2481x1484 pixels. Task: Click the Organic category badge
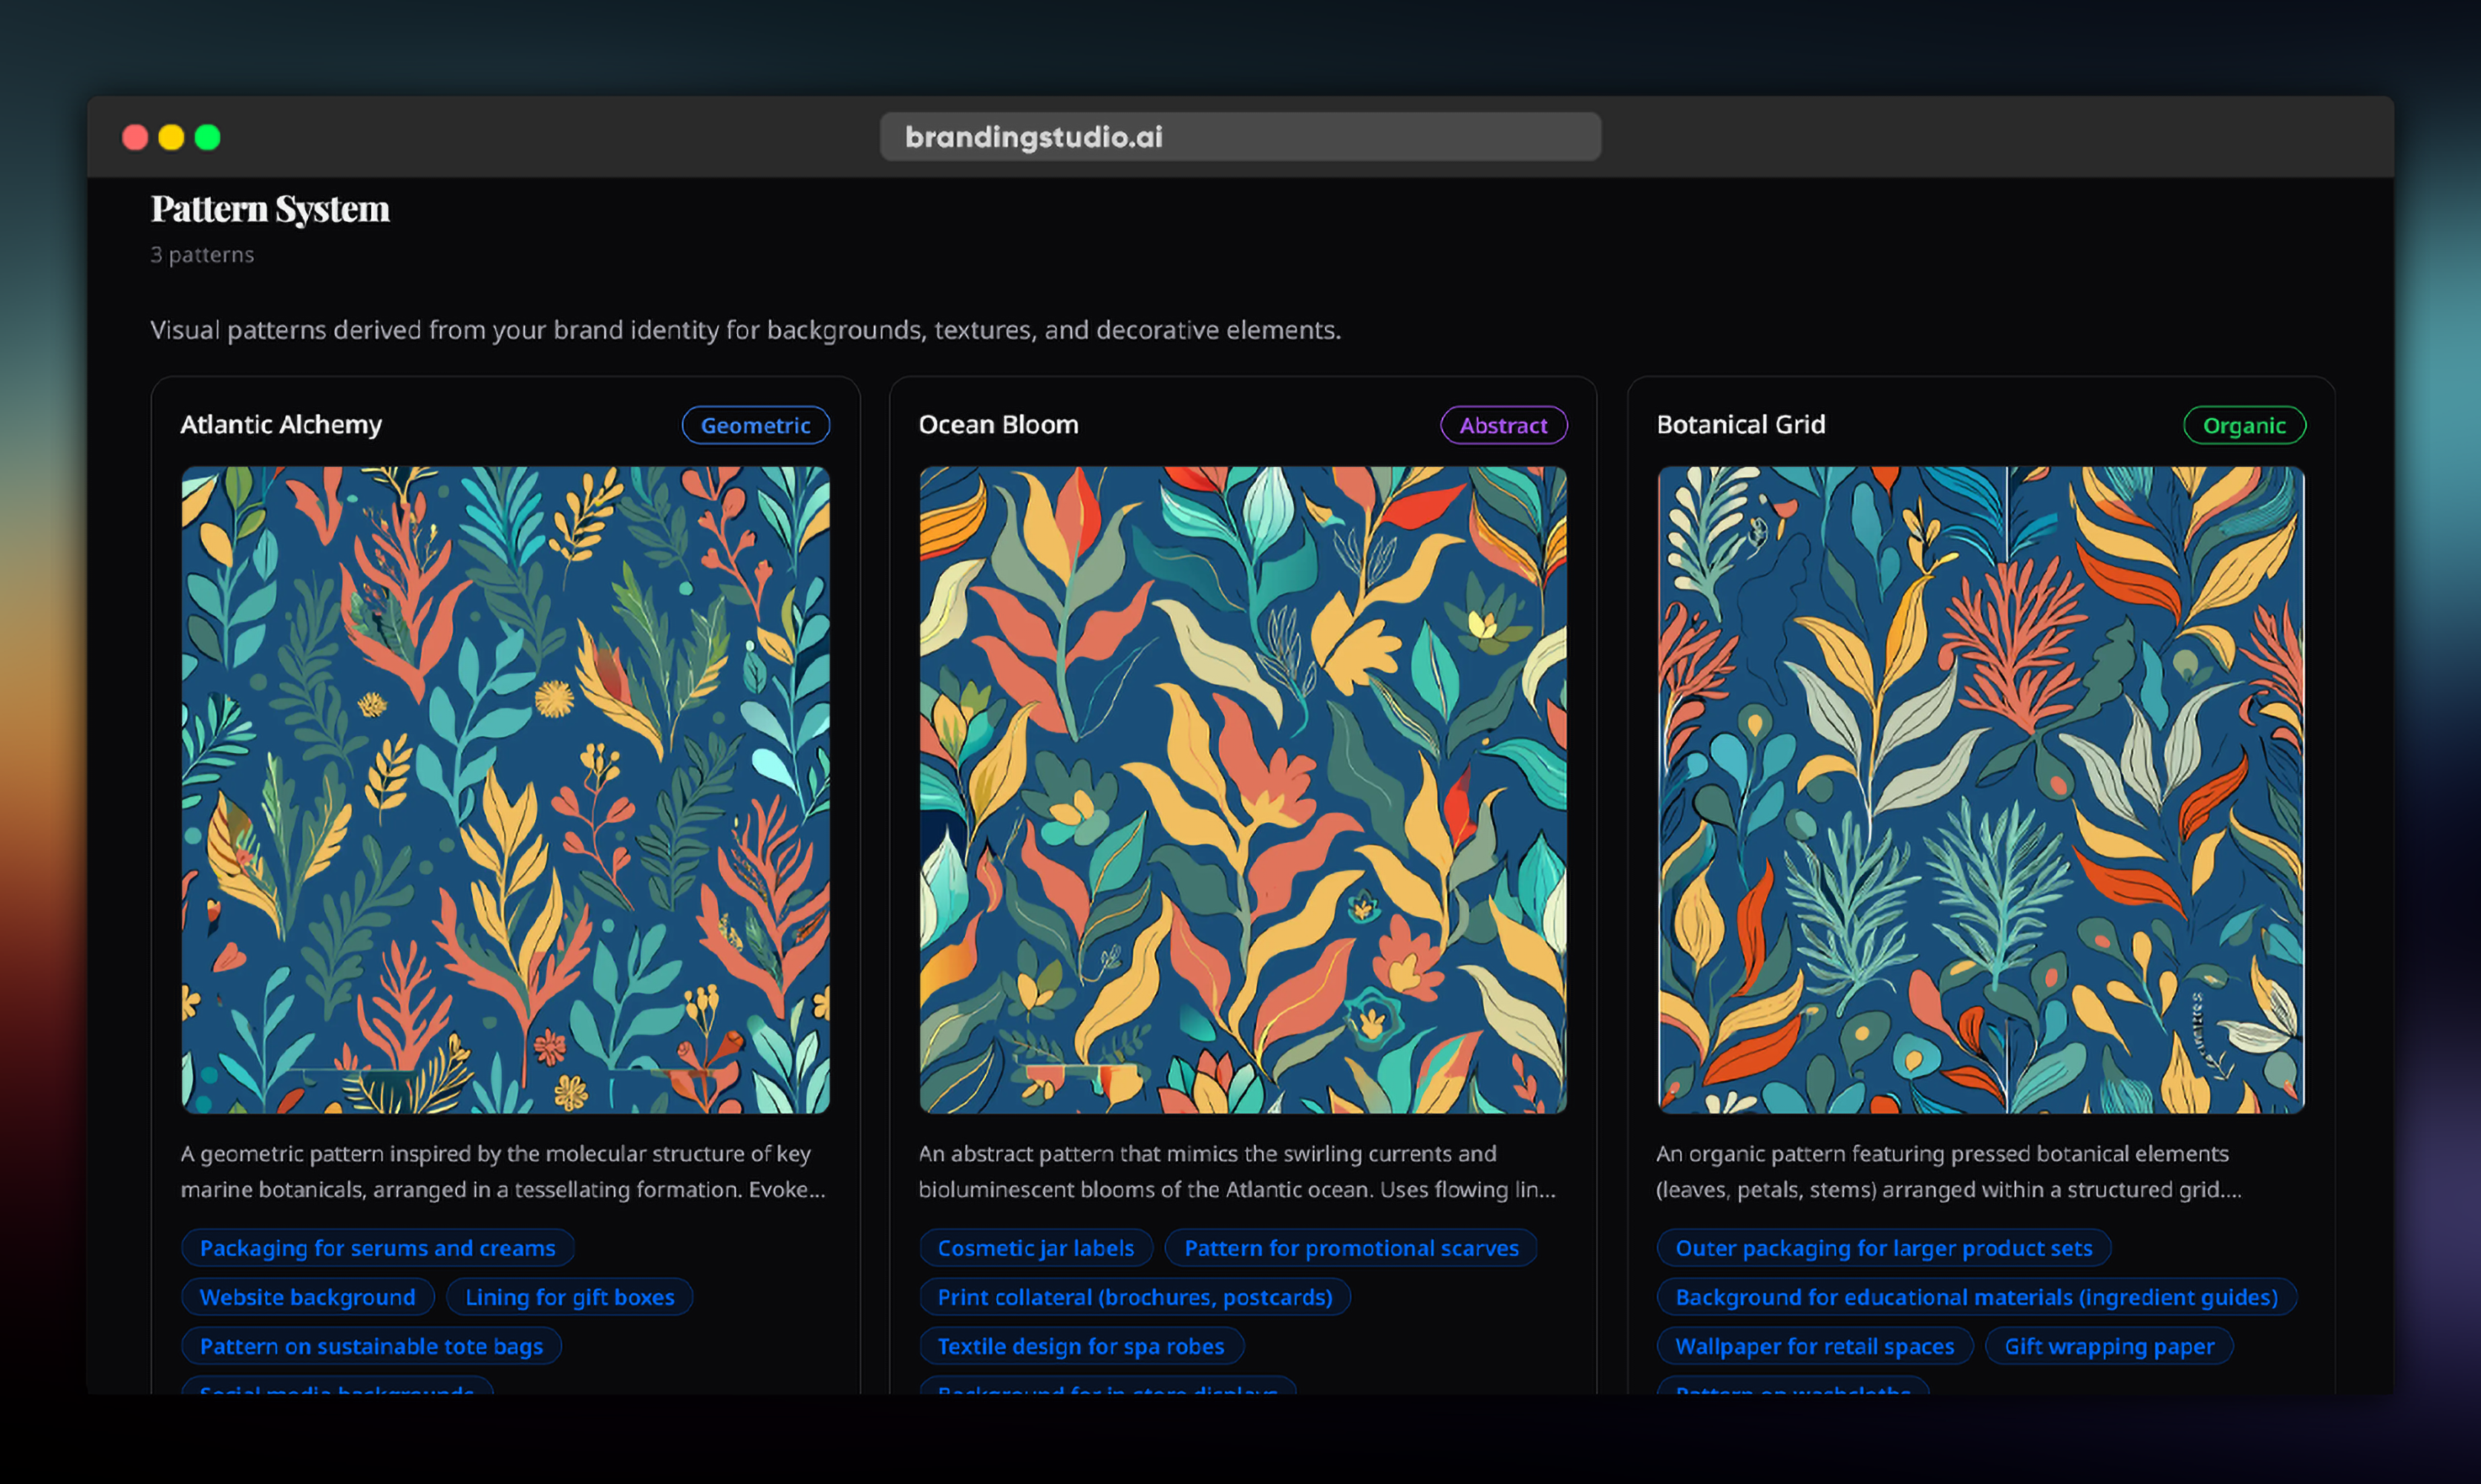coord(2244,425)
